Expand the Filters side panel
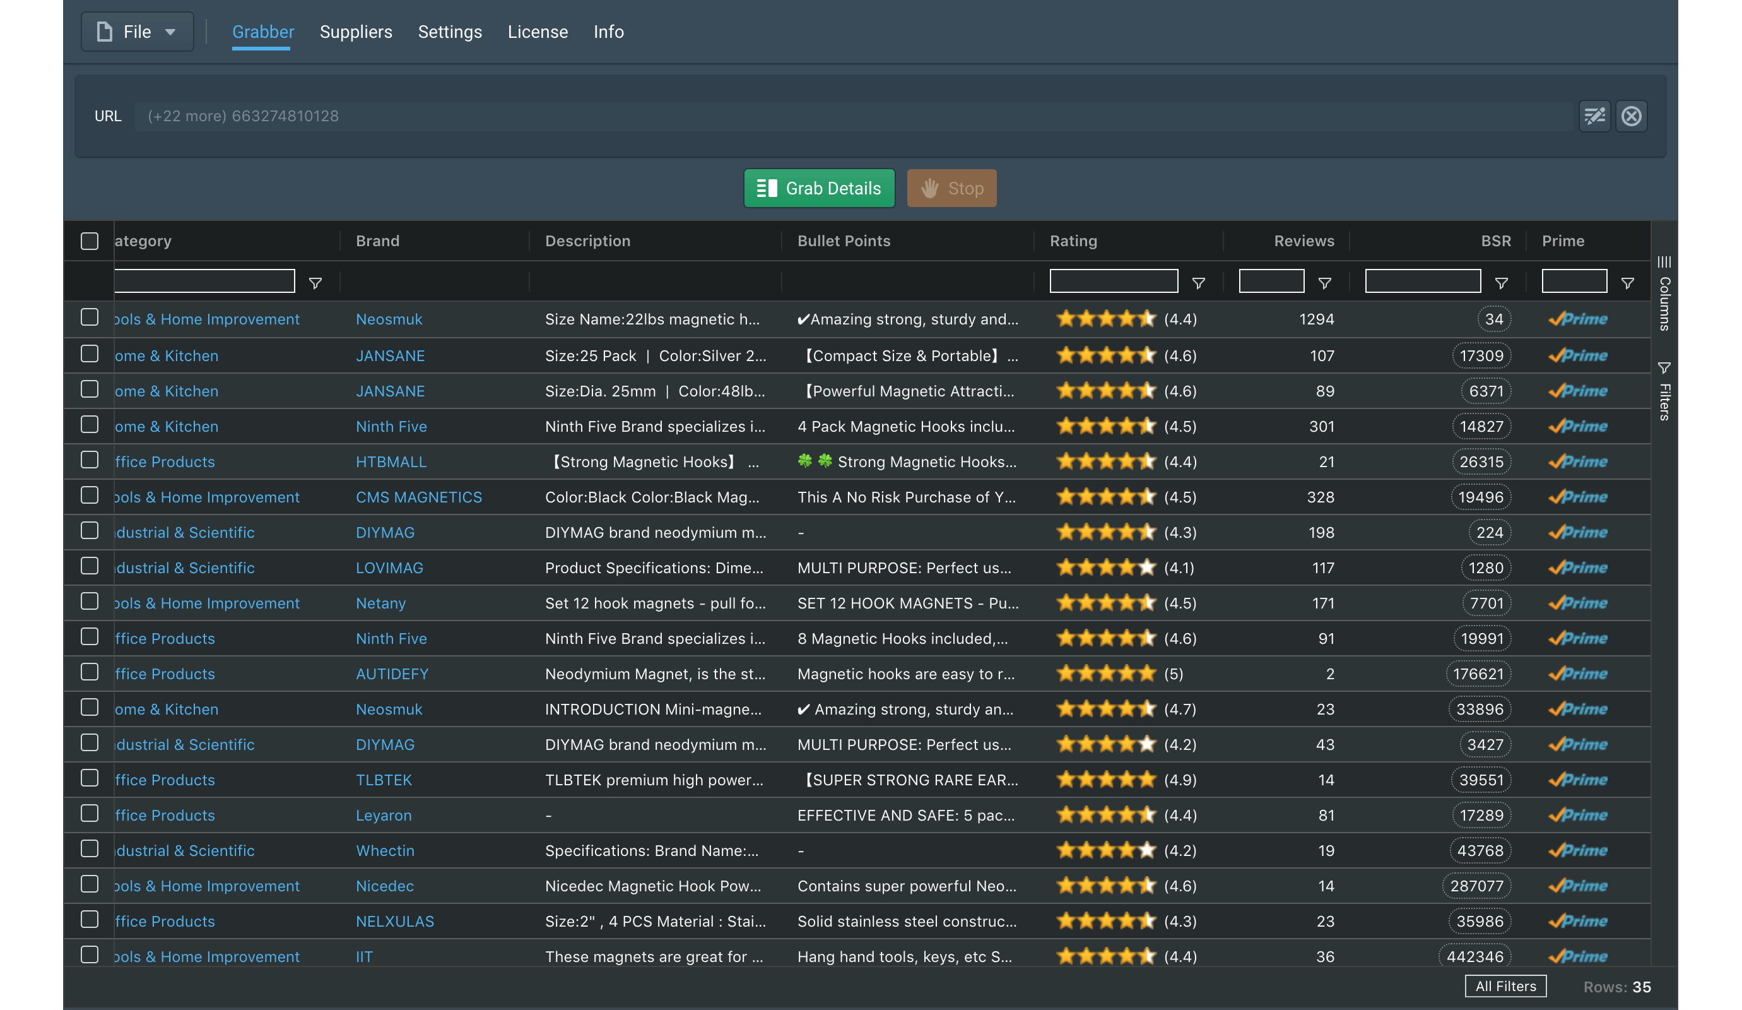1742x1010 pixels. (1664, 391)
